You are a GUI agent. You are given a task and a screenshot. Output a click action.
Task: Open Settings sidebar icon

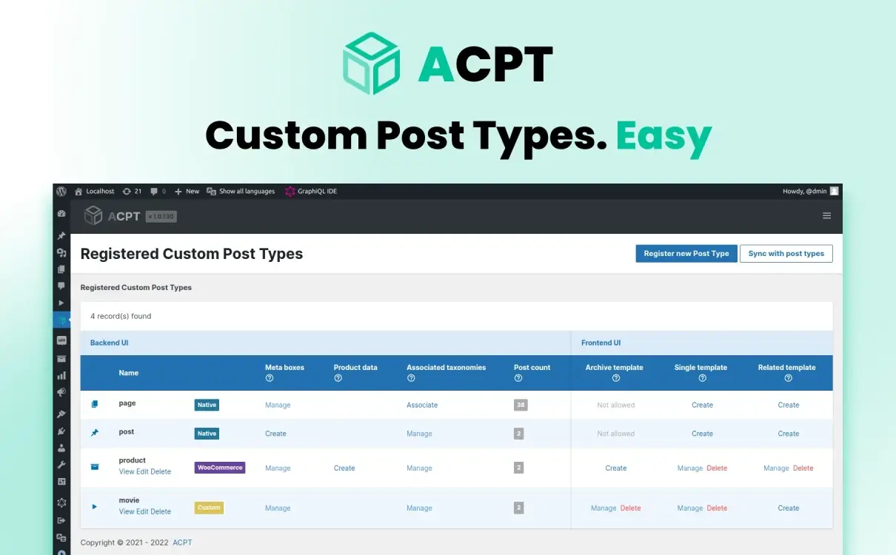click(x=61, y=481)
